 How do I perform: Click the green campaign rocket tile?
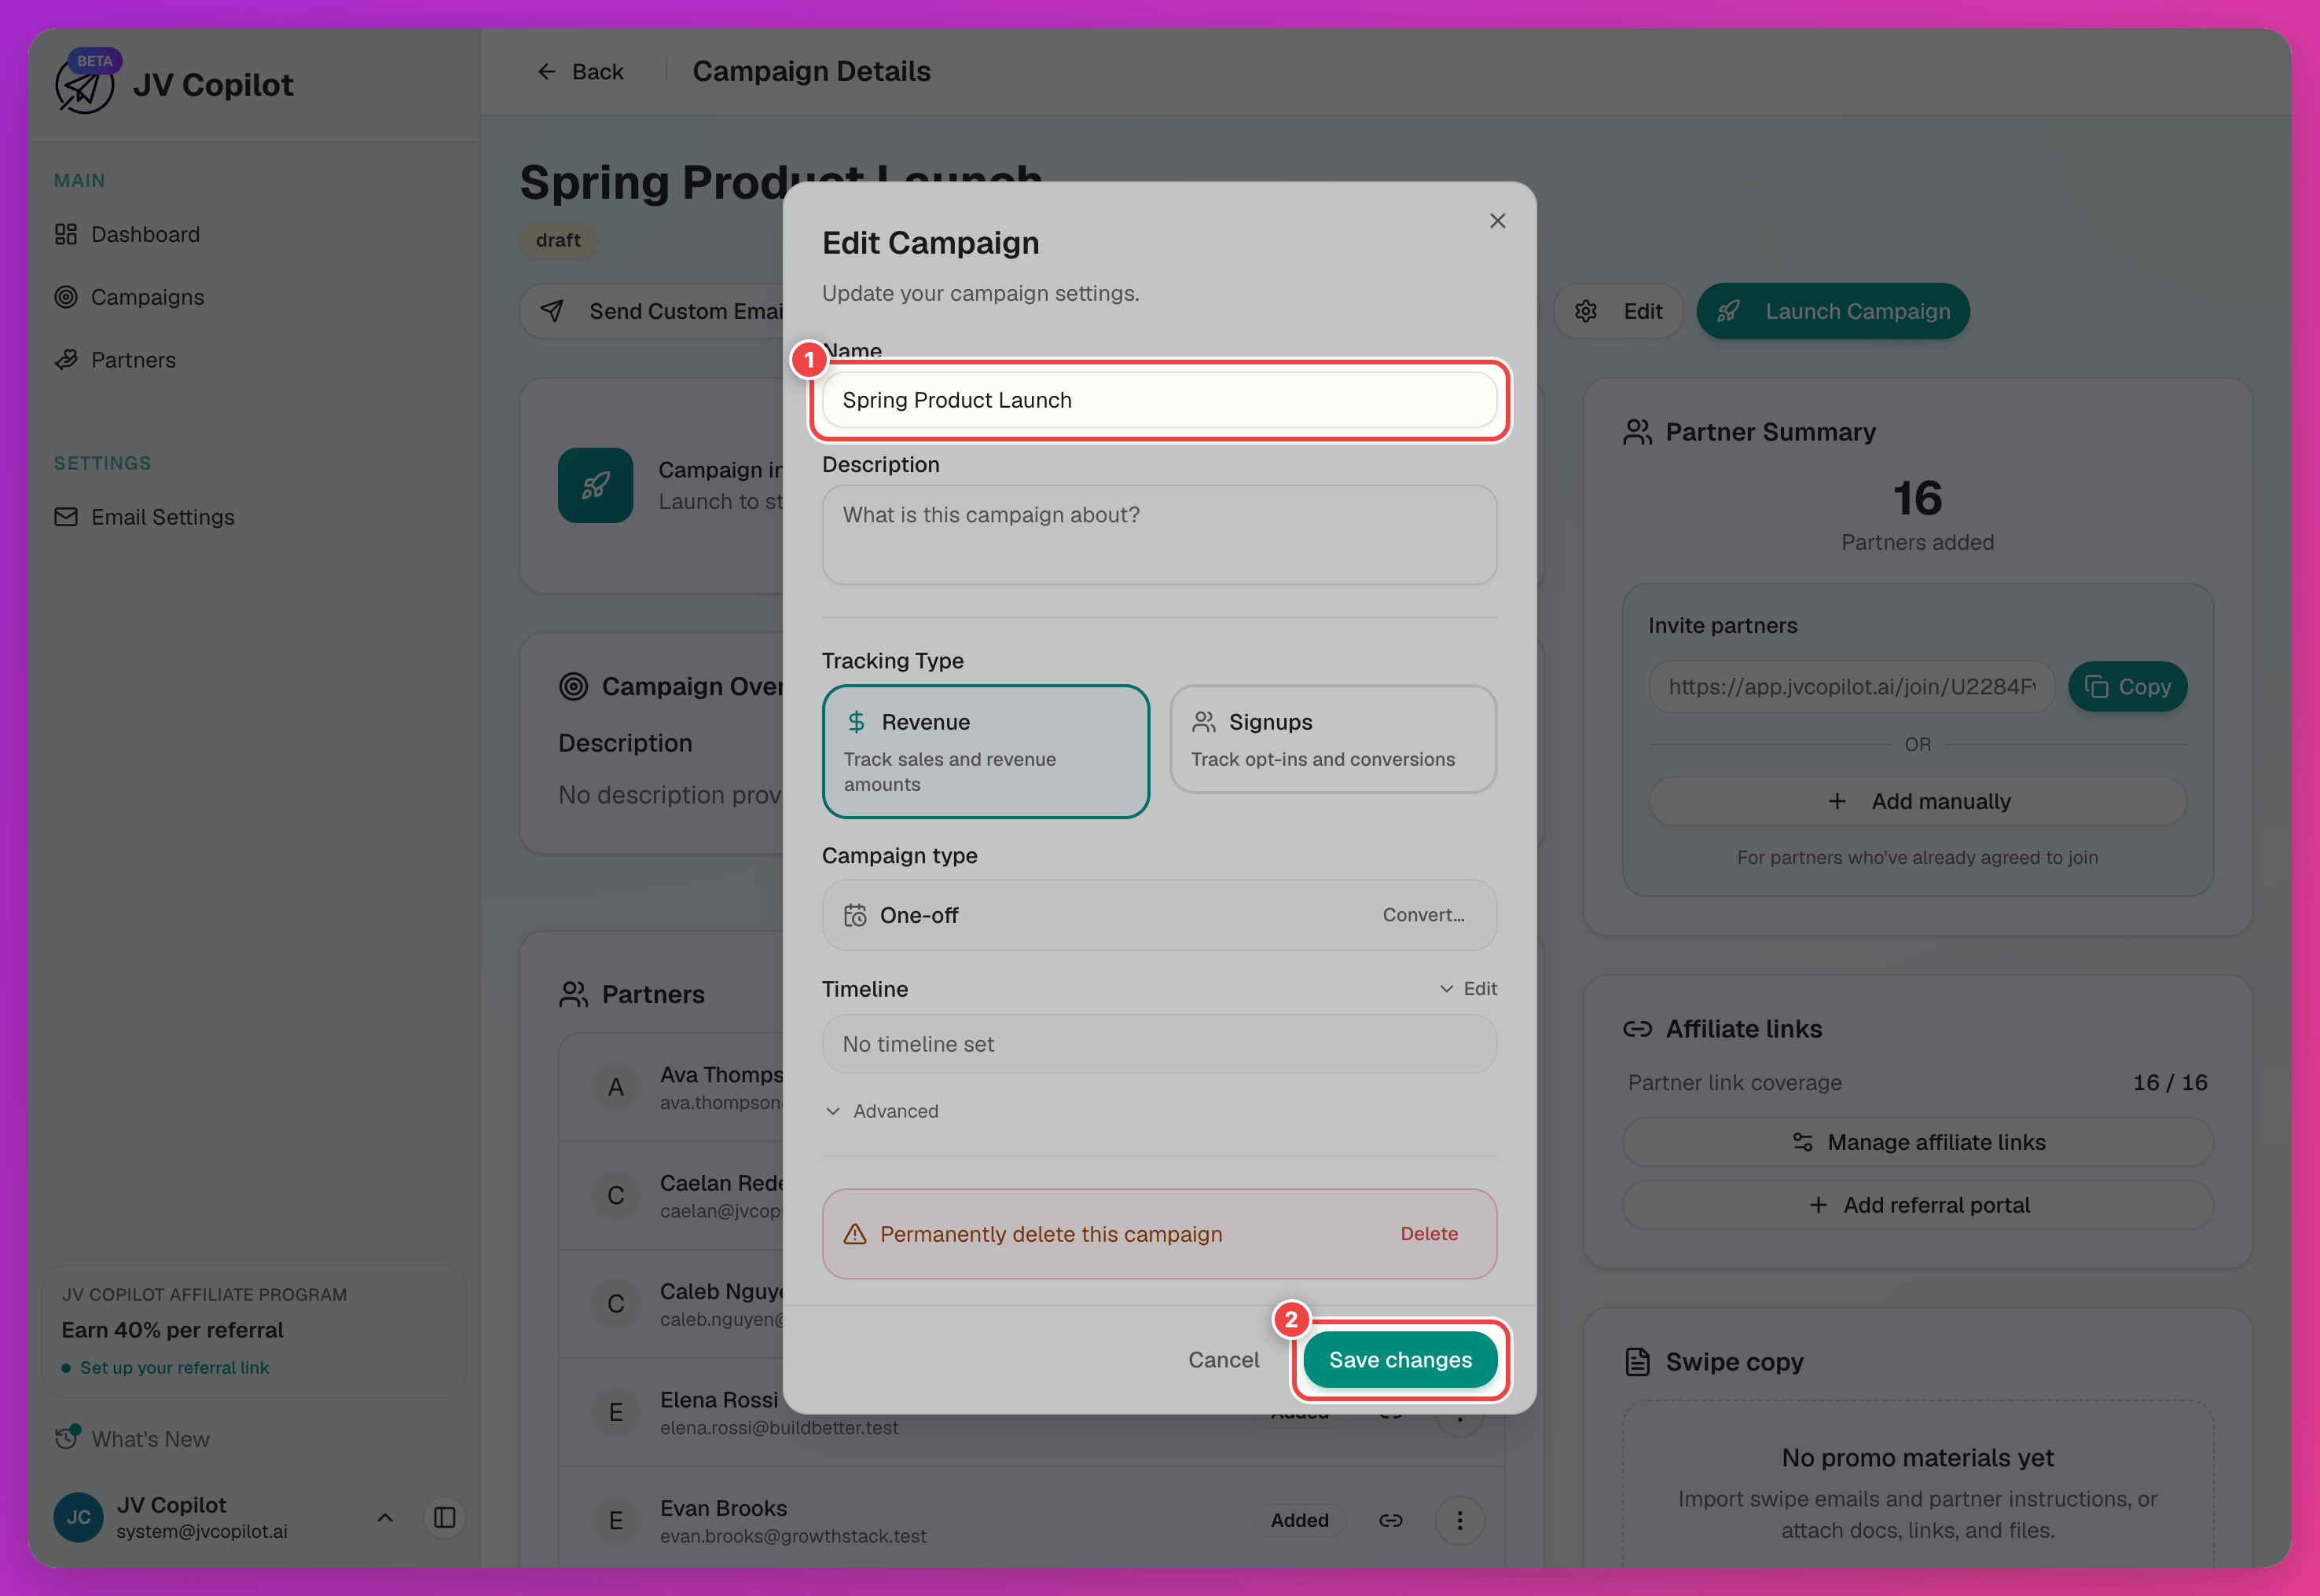click(x=595, y=485)
